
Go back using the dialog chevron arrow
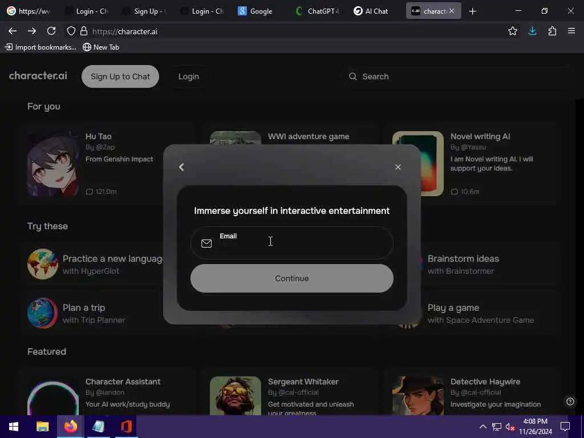pos(181,167)
